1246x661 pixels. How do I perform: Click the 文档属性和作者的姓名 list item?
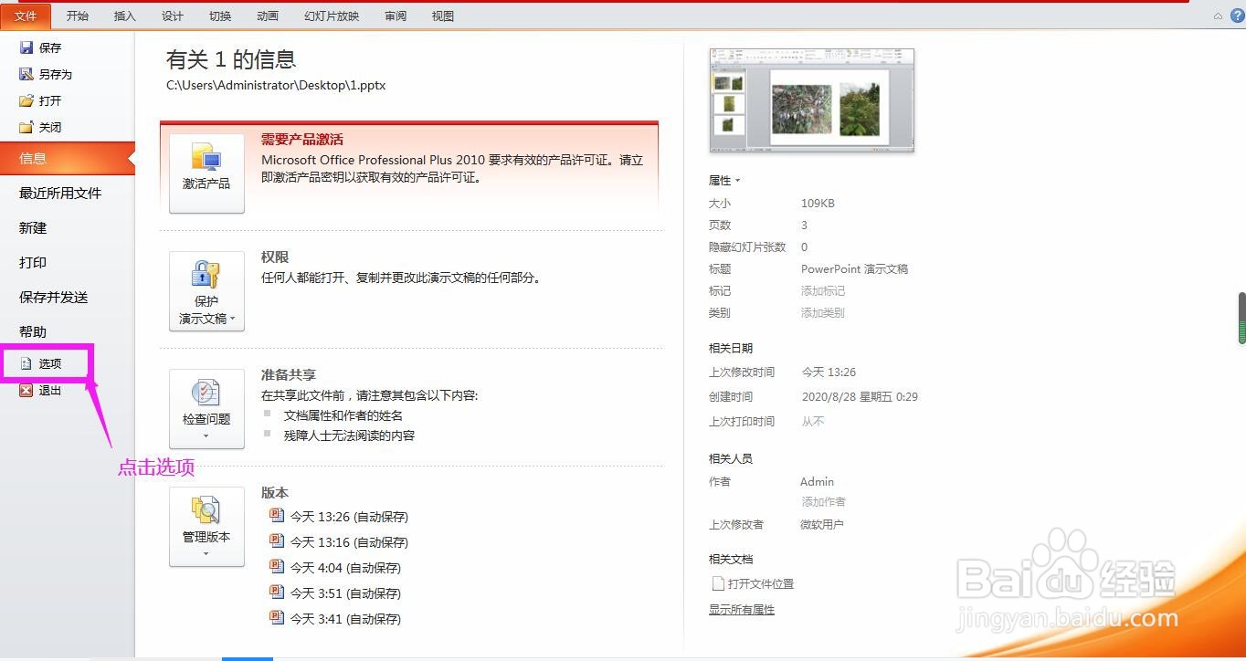coord(343,415)
